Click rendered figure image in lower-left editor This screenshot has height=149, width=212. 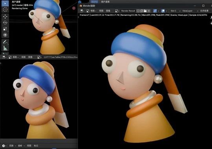click(40, 100)
